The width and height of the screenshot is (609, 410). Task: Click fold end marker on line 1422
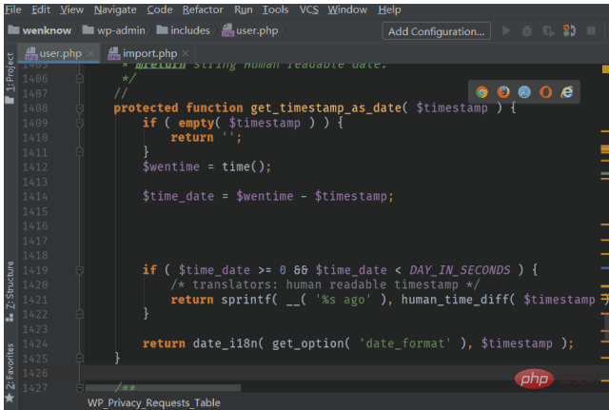pyautogui.click(x=80, y=314)
